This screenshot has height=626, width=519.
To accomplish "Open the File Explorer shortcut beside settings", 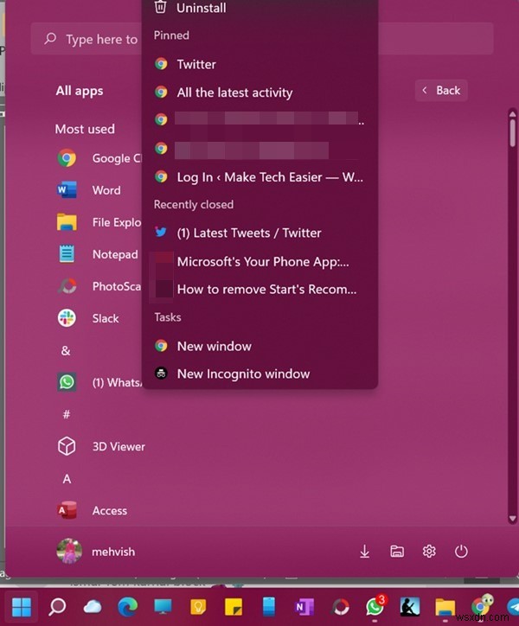I will [x=397, y=552].
